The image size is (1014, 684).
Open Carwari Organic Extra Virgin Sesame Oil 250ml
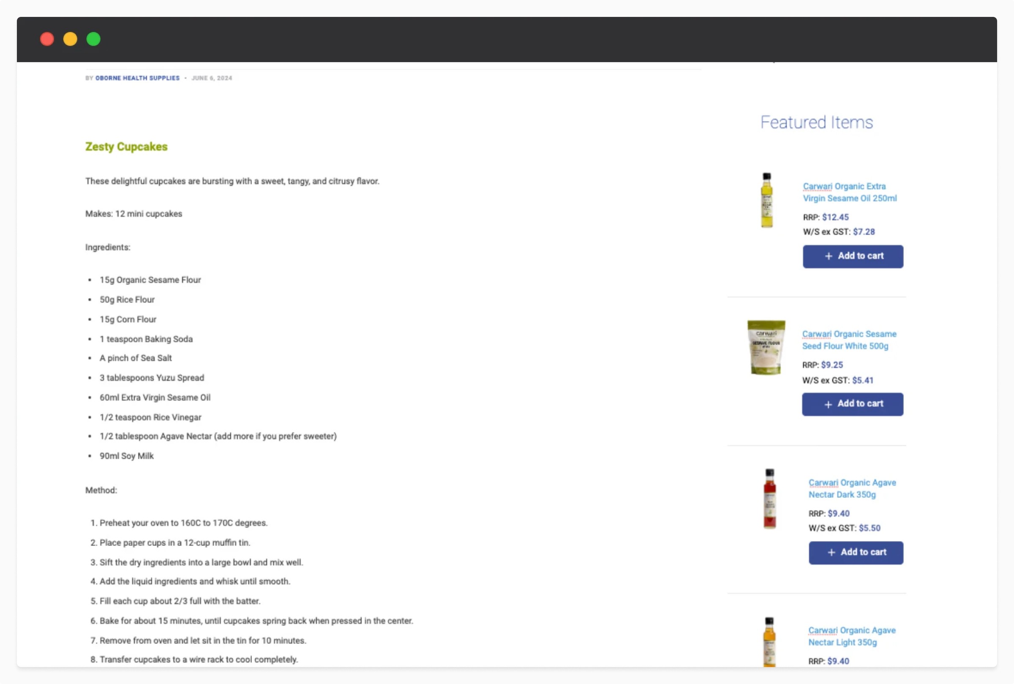[850, 192]
